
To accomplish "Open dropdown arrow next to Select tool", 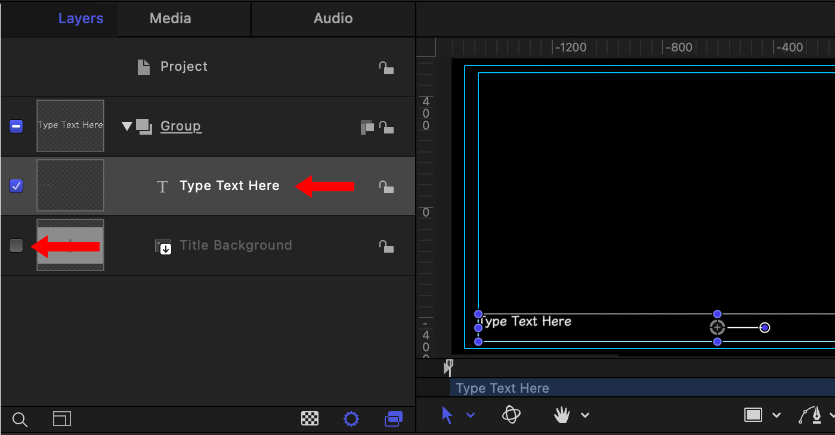I will point(471,415).
